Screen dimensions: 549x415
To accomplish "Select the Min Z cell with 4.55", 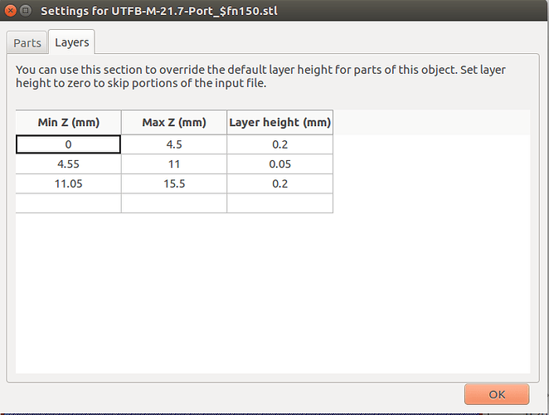I will [x=68, y=164].
